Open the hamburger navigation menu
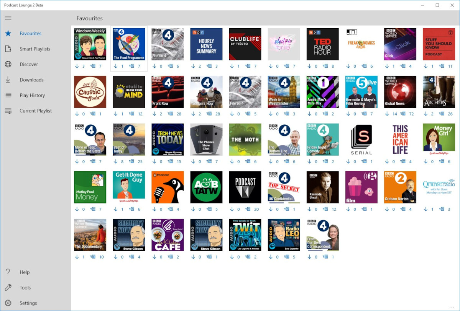Screen dimensions: 460x311 (x=8, y=18)
